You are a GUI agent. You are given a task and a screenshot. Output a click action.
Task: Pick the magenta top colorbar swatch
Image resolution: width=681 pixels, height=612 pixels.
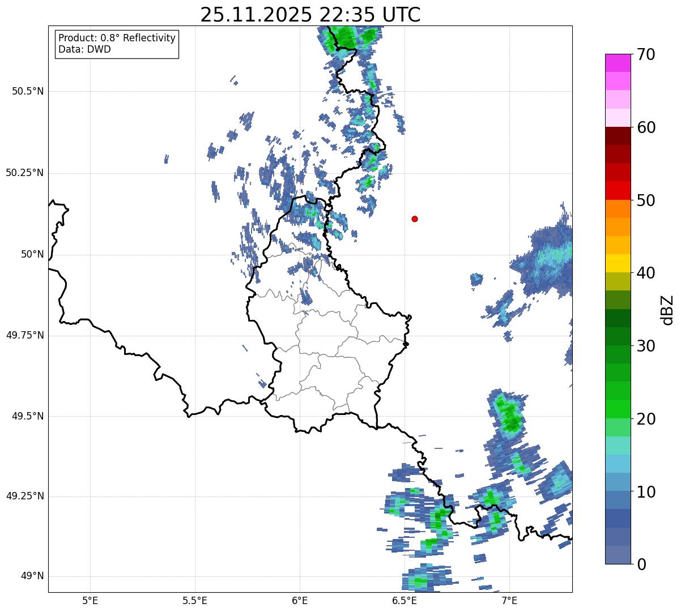coord(618,63)
